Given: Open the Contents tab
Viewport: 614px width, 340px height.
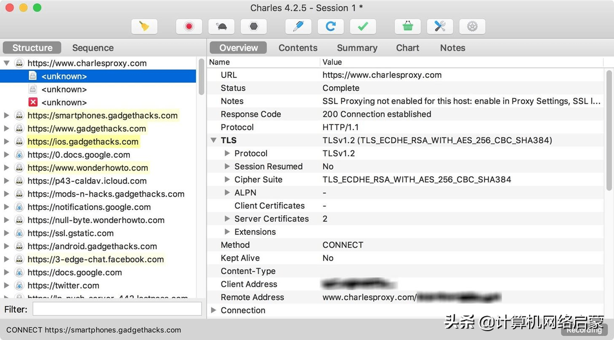Looking at the screenshot, I should pyautogui.click(x=298, y=48).
